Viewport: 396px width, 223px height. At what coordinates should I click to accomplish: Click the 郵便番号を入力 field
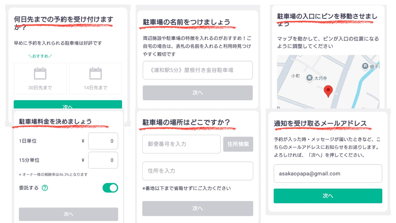coord(181,144)
